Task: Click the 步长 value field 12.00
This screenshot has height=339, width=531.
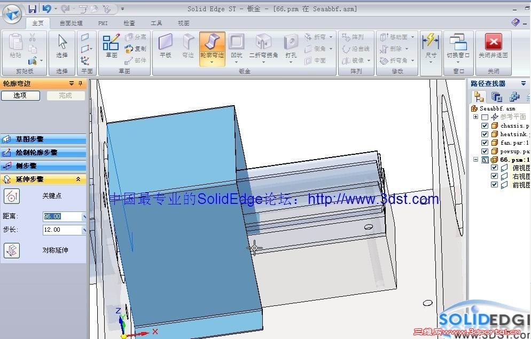Action: [63, 230]
